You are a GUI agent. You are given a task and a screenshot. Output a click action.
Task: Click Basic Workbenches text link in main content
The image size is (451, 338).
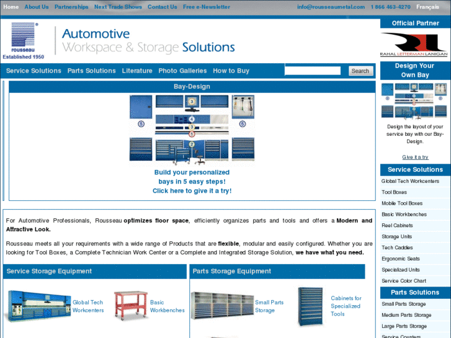pos(167,306)
